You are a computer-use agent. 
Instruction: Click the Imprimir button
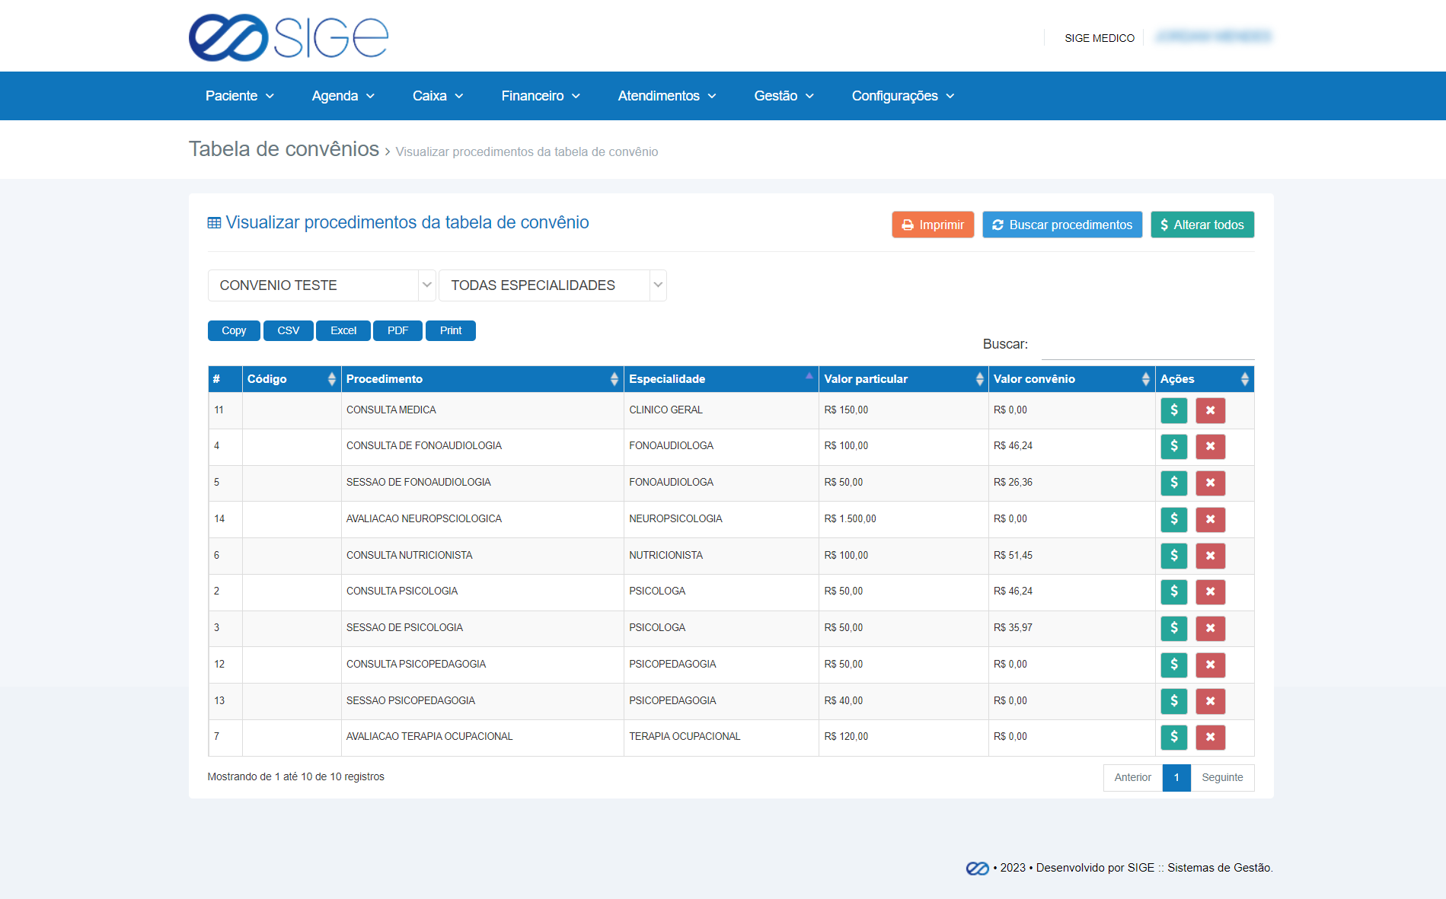coord(933,225)
